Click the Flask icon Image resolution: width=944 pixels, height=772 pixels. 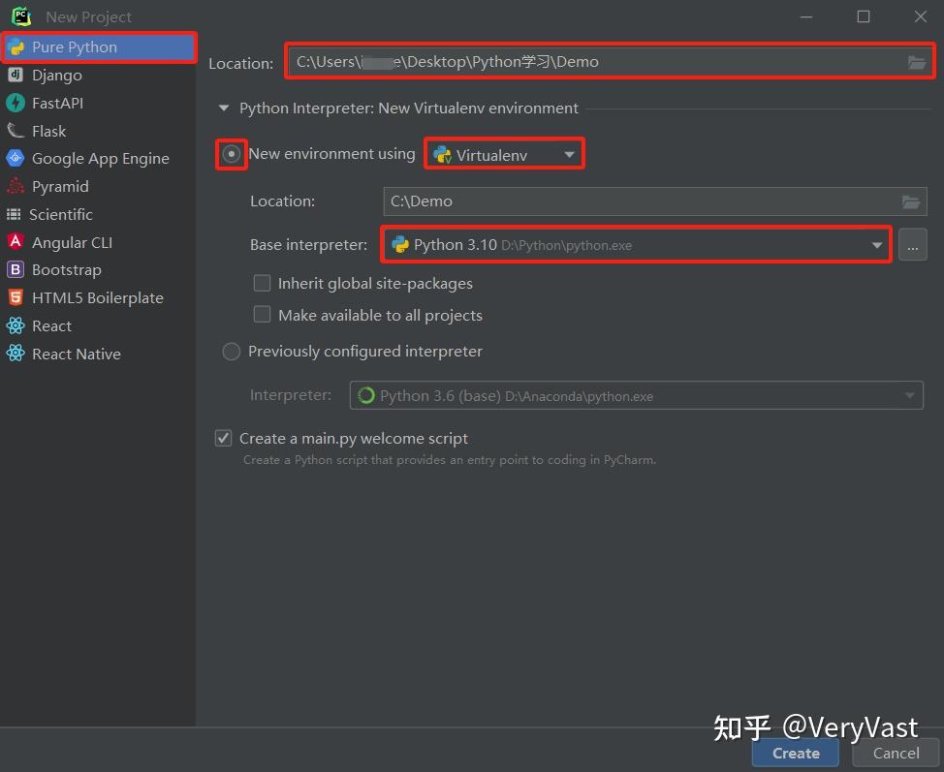[16, 131]
